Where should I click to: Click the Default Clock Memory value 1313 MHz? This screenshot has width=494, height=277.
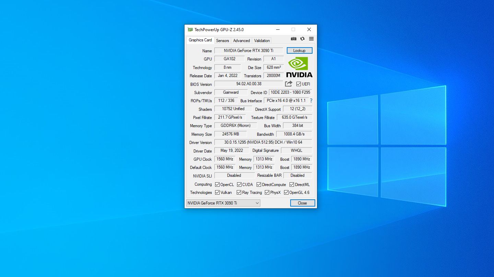264,167
